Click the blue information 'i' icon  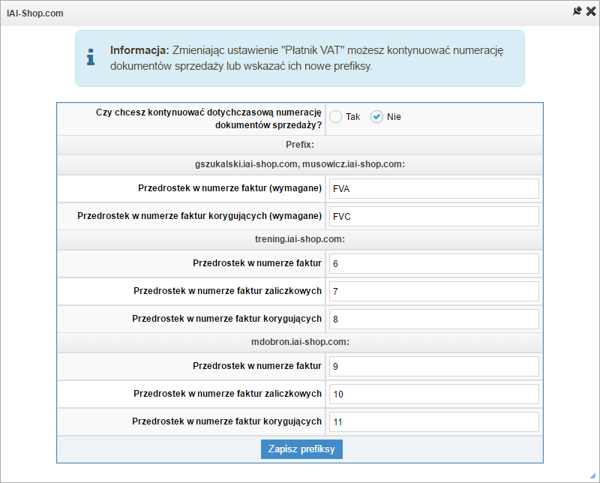pos(91,57)
